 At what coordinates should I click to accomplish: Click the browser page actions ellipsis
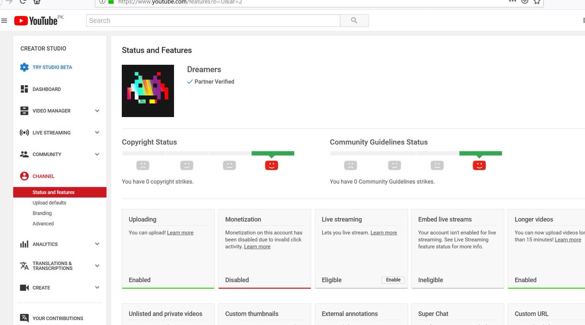click(x=512, y=1)
